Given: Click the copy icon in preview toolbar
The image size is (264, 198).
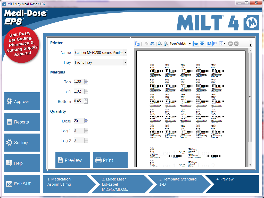Looking at the screenshot, I should click(146, 44).
